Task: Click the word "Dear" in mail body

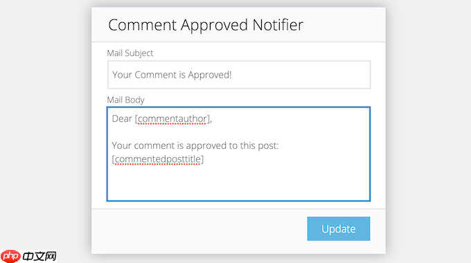Action: (122, 118)
